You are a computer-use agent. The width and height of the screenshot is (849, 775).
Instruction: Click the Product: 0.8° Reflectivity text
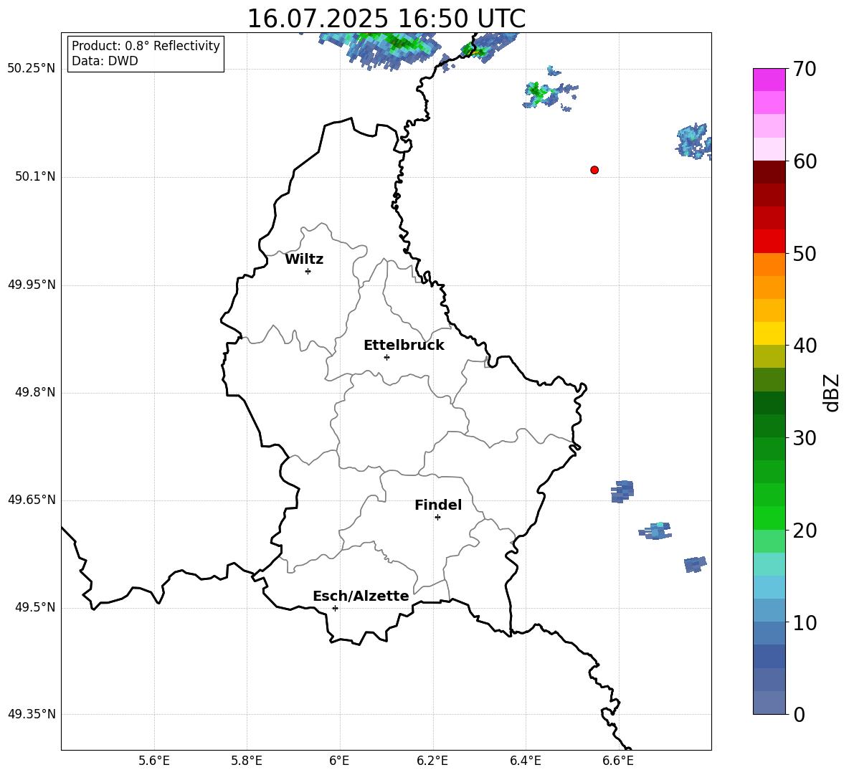coord(146,46)
